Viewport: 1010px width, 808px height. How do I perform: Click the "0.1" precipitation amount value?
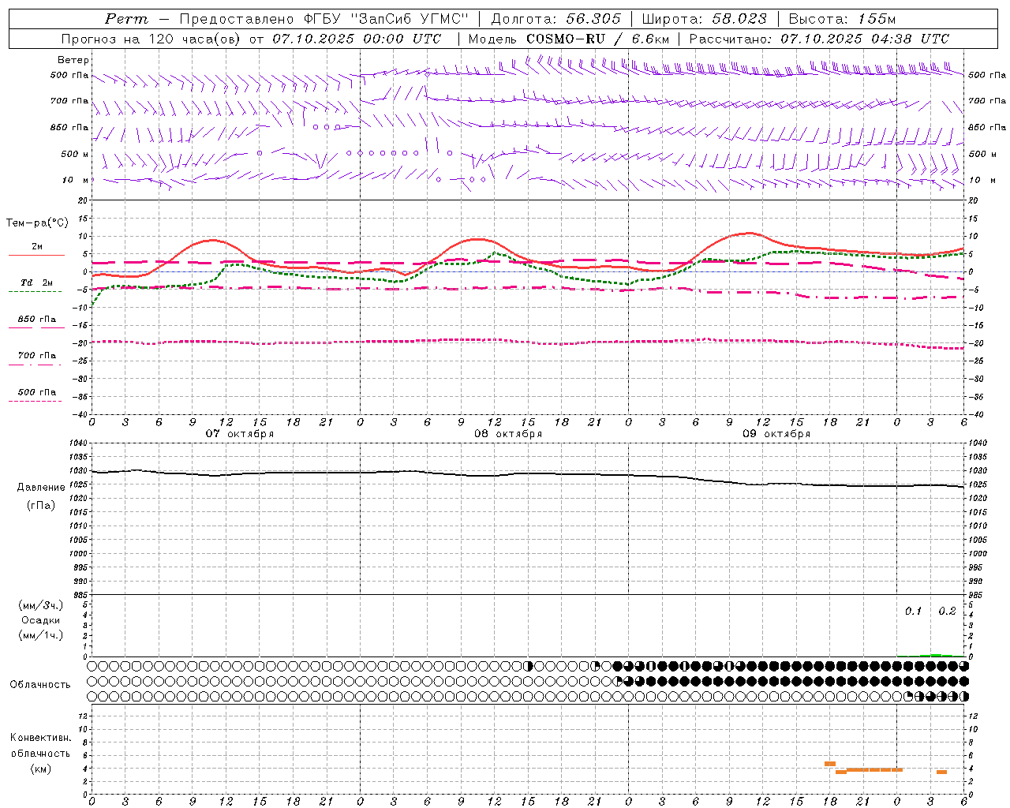point(913,612)
